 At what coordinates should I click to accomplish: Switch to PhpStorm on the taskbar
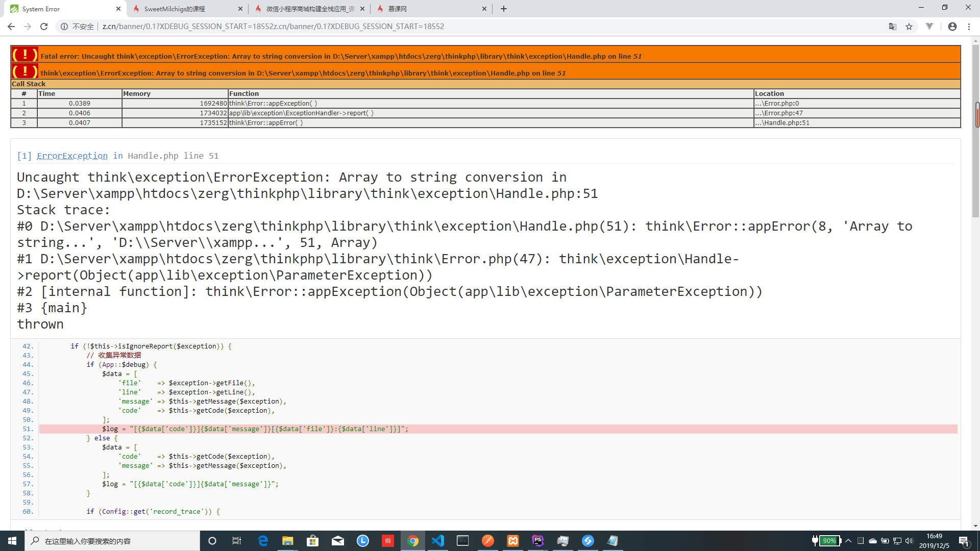(538, 541)
